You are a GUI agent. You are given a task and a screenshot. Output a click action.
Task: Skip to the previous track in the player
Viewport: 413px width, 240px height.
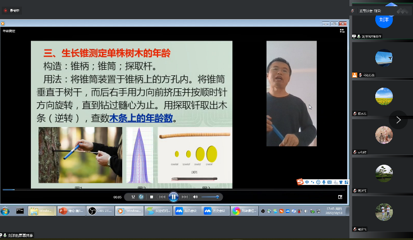point(162,197)
